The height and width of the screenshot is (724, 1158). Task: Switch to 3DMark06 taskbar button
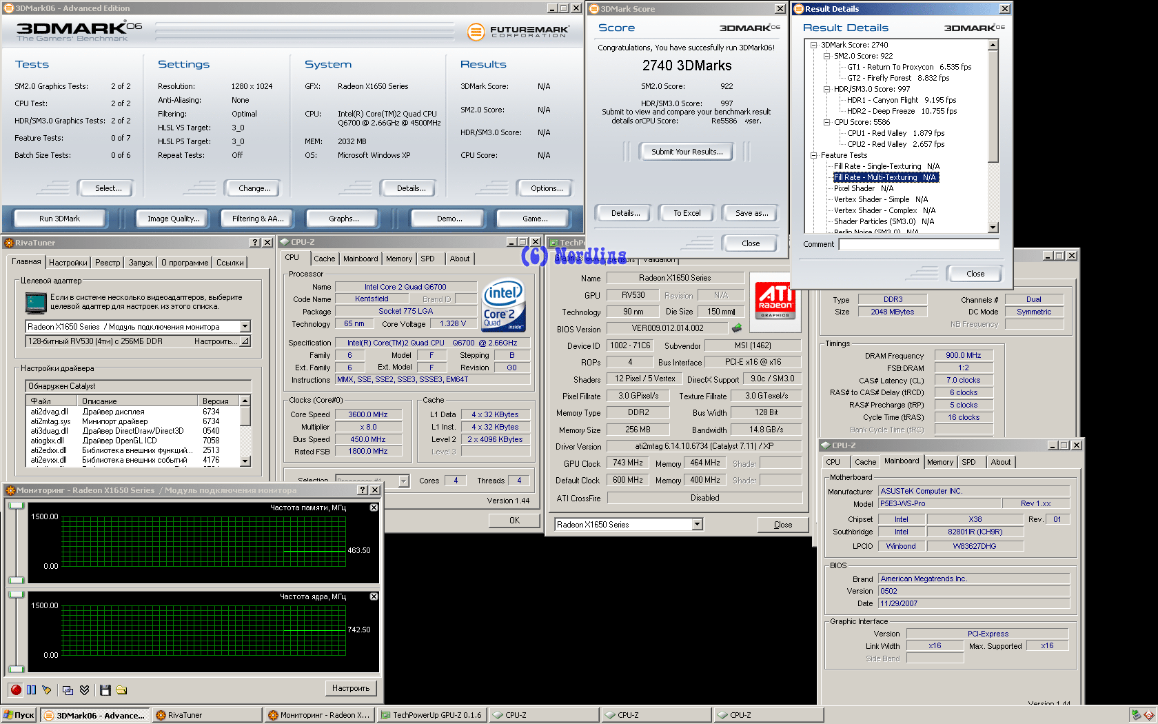(x=95, y=715)
